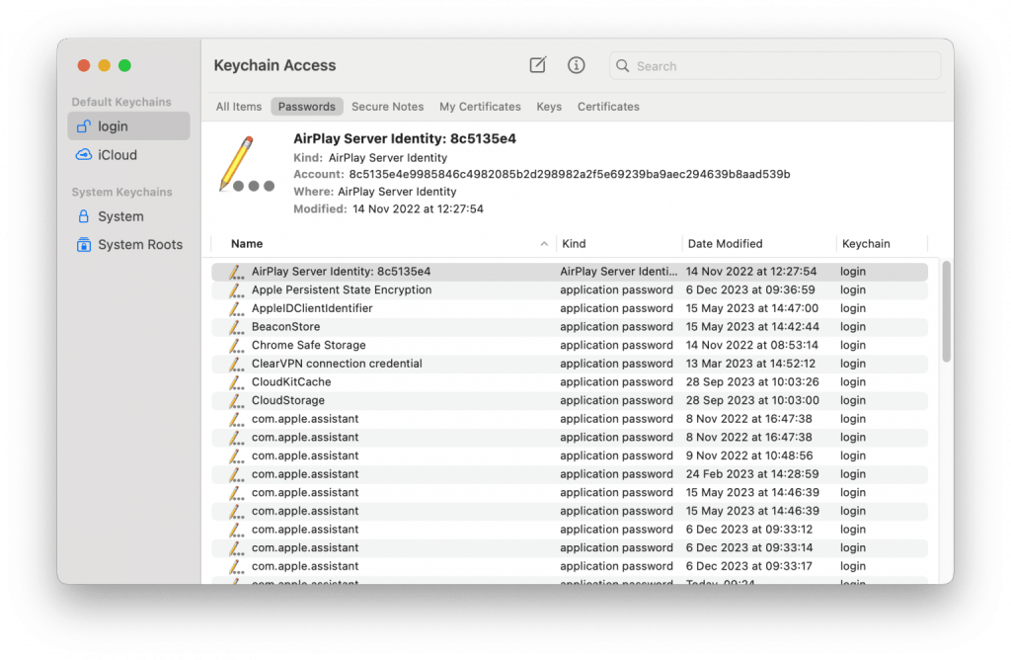Click the green full-screen window button

(124, 65)
